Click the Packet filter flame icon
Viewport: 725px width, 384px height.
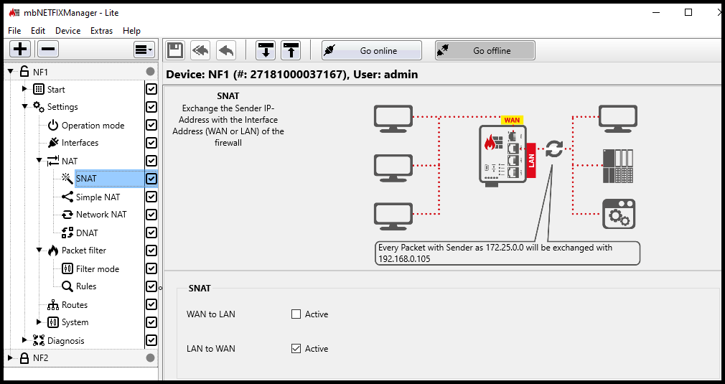click(53, 250)
